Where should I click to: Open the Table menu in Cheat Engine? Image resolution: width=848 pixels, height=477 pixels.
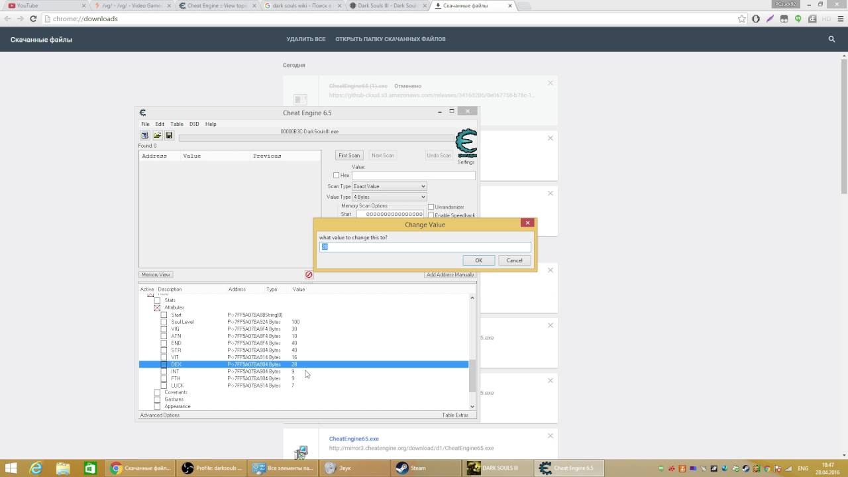(177, 124)
